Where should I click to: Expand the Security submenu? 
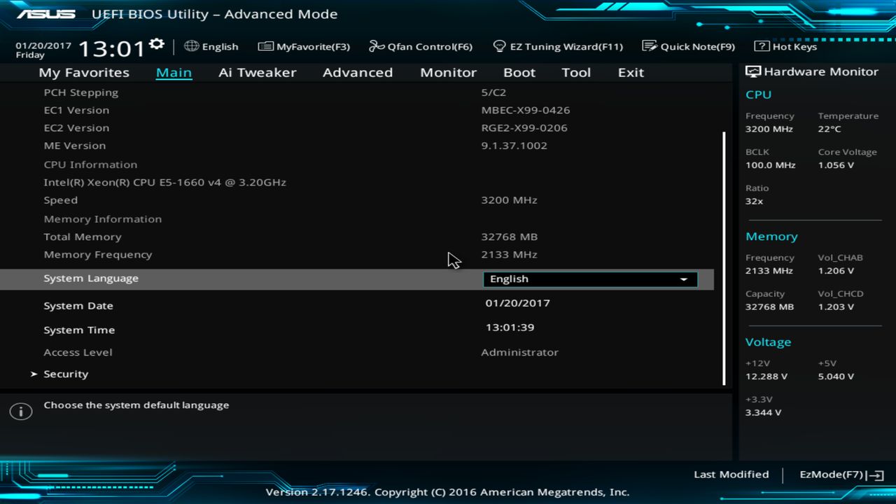click(x=66, y=374)
